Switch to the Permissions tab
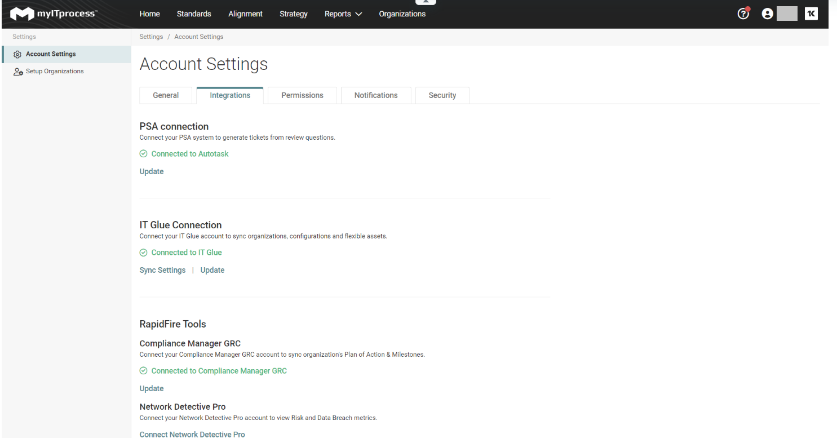This screenshot has width=837, height=438. pyautogui.click(x=302, y=95)
